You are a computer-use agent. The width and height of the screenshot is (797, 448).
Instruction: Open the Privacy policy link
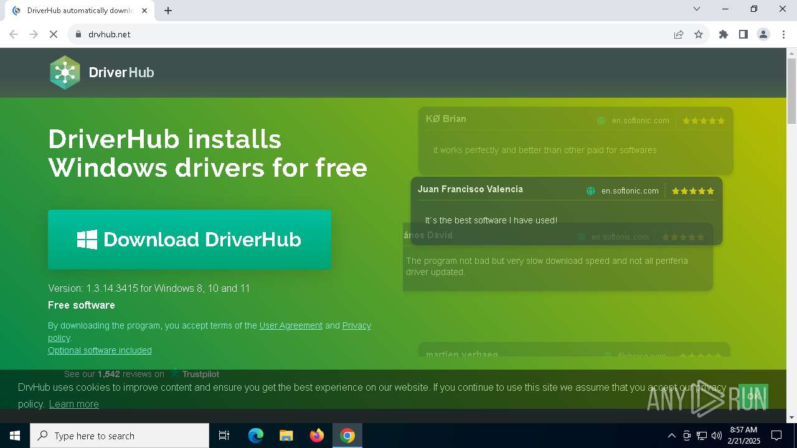click(209, 332)
